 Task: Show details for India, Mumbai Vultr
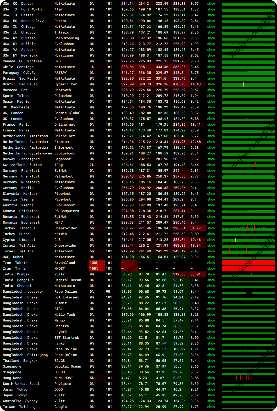(x=211, y=274)
